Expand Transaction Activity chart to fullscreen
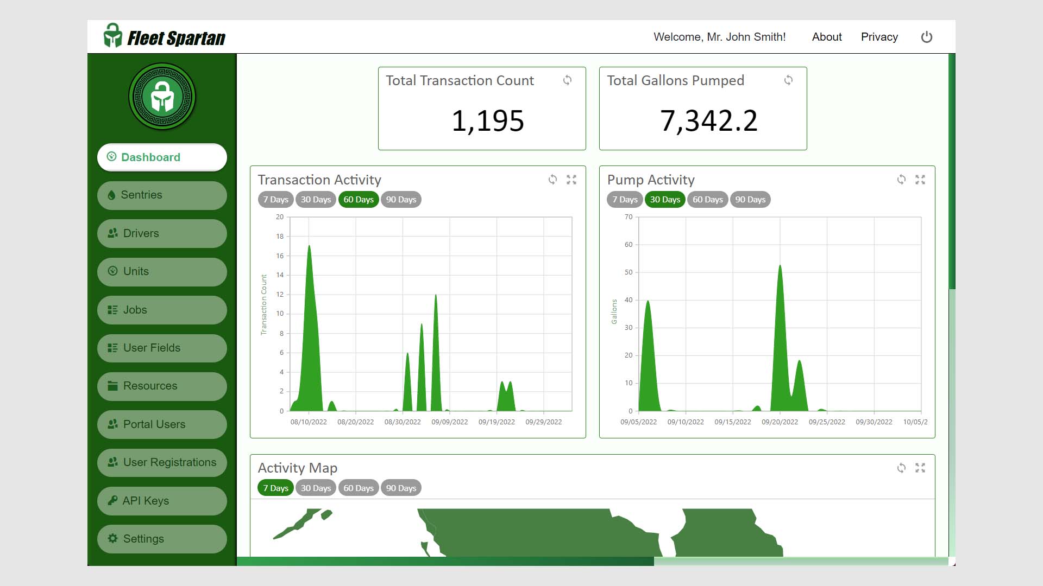 point(571,180)
